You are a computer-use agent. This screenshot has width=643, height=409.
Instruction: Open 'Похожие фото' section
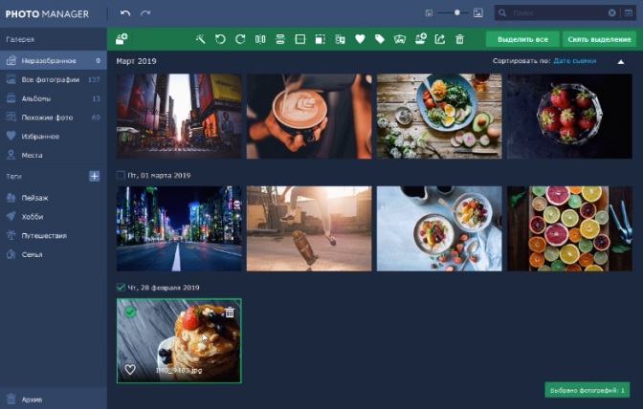tap(54, 118)
